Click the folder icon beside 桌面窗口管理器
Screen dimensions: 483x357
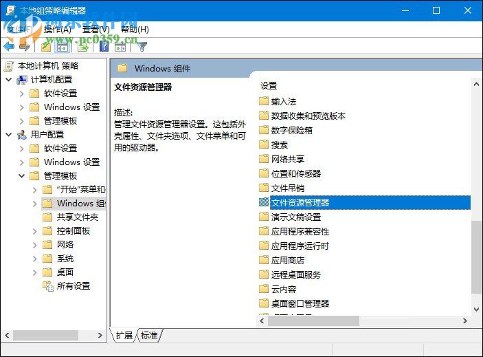pyautogui.click(x=264, y=303)
